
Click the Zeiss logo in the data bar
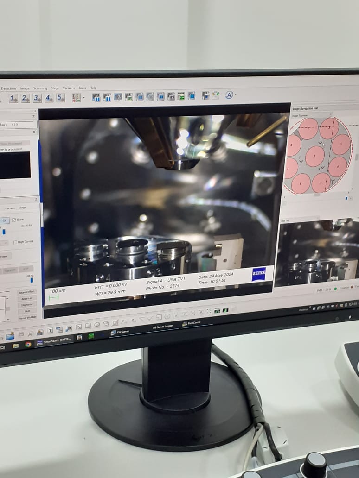259,274
